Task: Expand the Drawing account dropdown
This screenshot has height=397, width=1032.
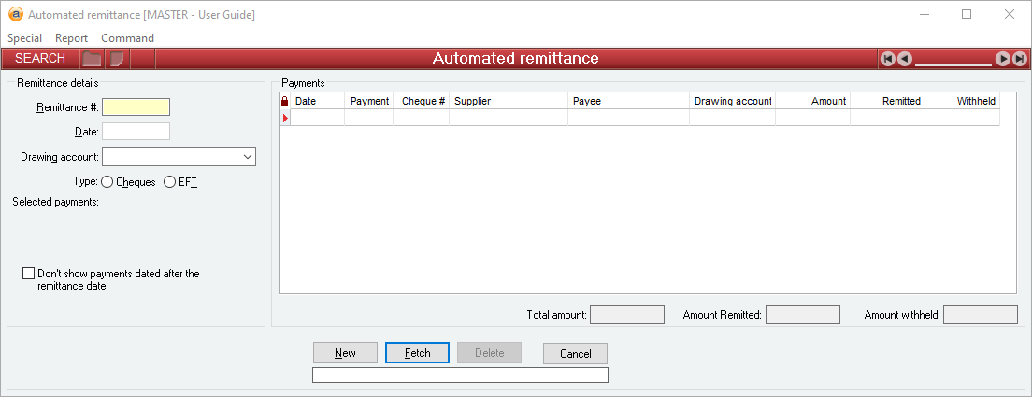Action: tap(247, 157)
